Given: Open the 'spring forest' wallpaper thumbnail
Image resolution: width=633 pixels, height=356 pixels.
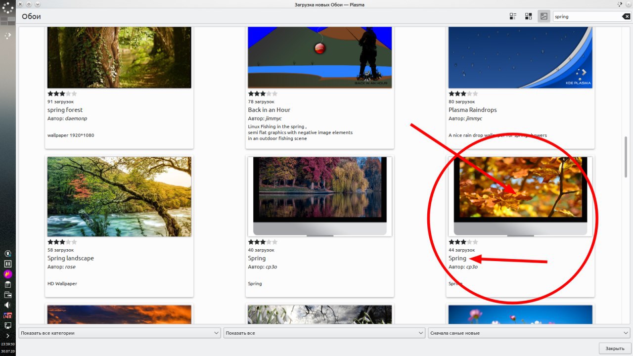Looking at the screenshot, I should click(119, 57).
